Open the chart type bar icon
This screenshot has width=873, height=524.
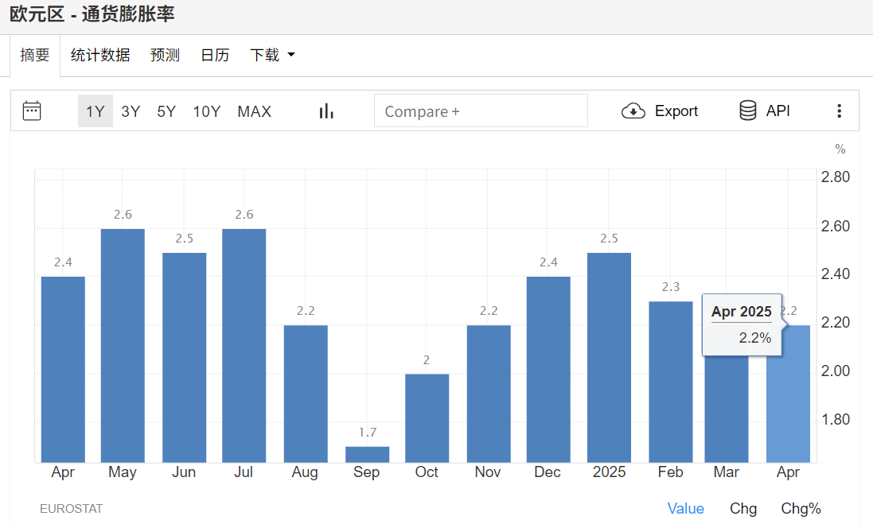coord(326,111)
